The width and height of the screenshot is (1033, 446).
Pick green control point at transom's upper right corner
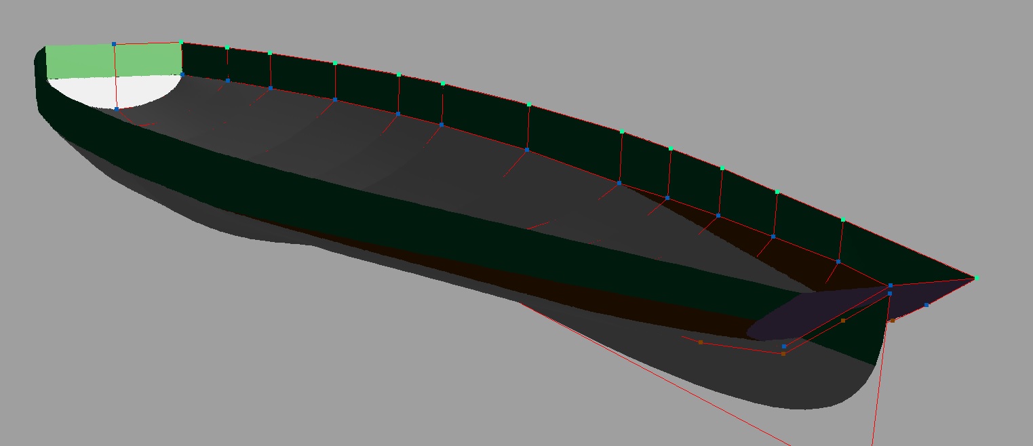tap(181, 43)
